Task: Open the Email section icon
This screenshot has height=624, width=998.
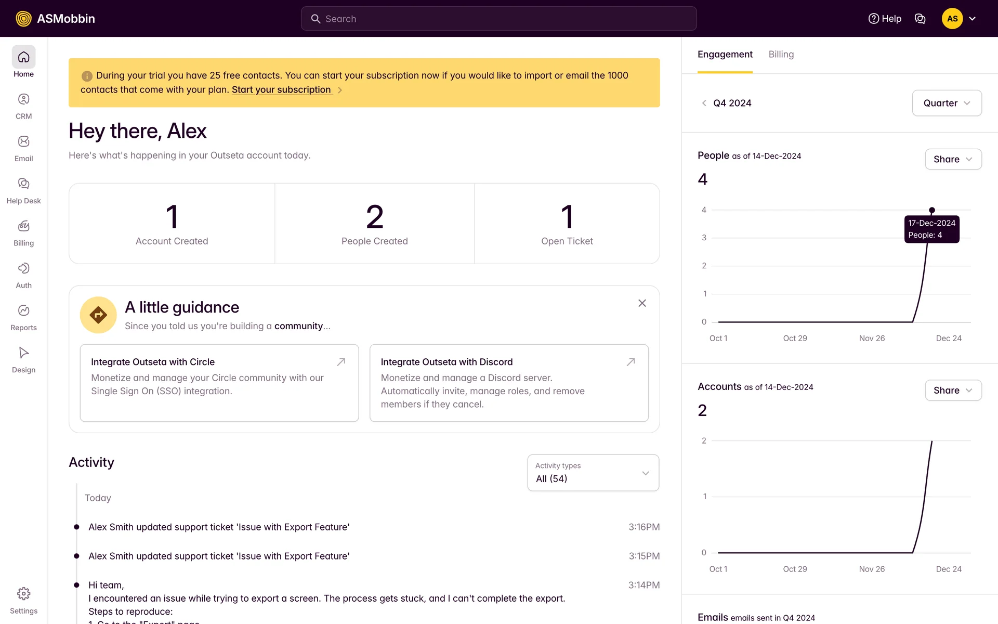Action: pos(23,142)
